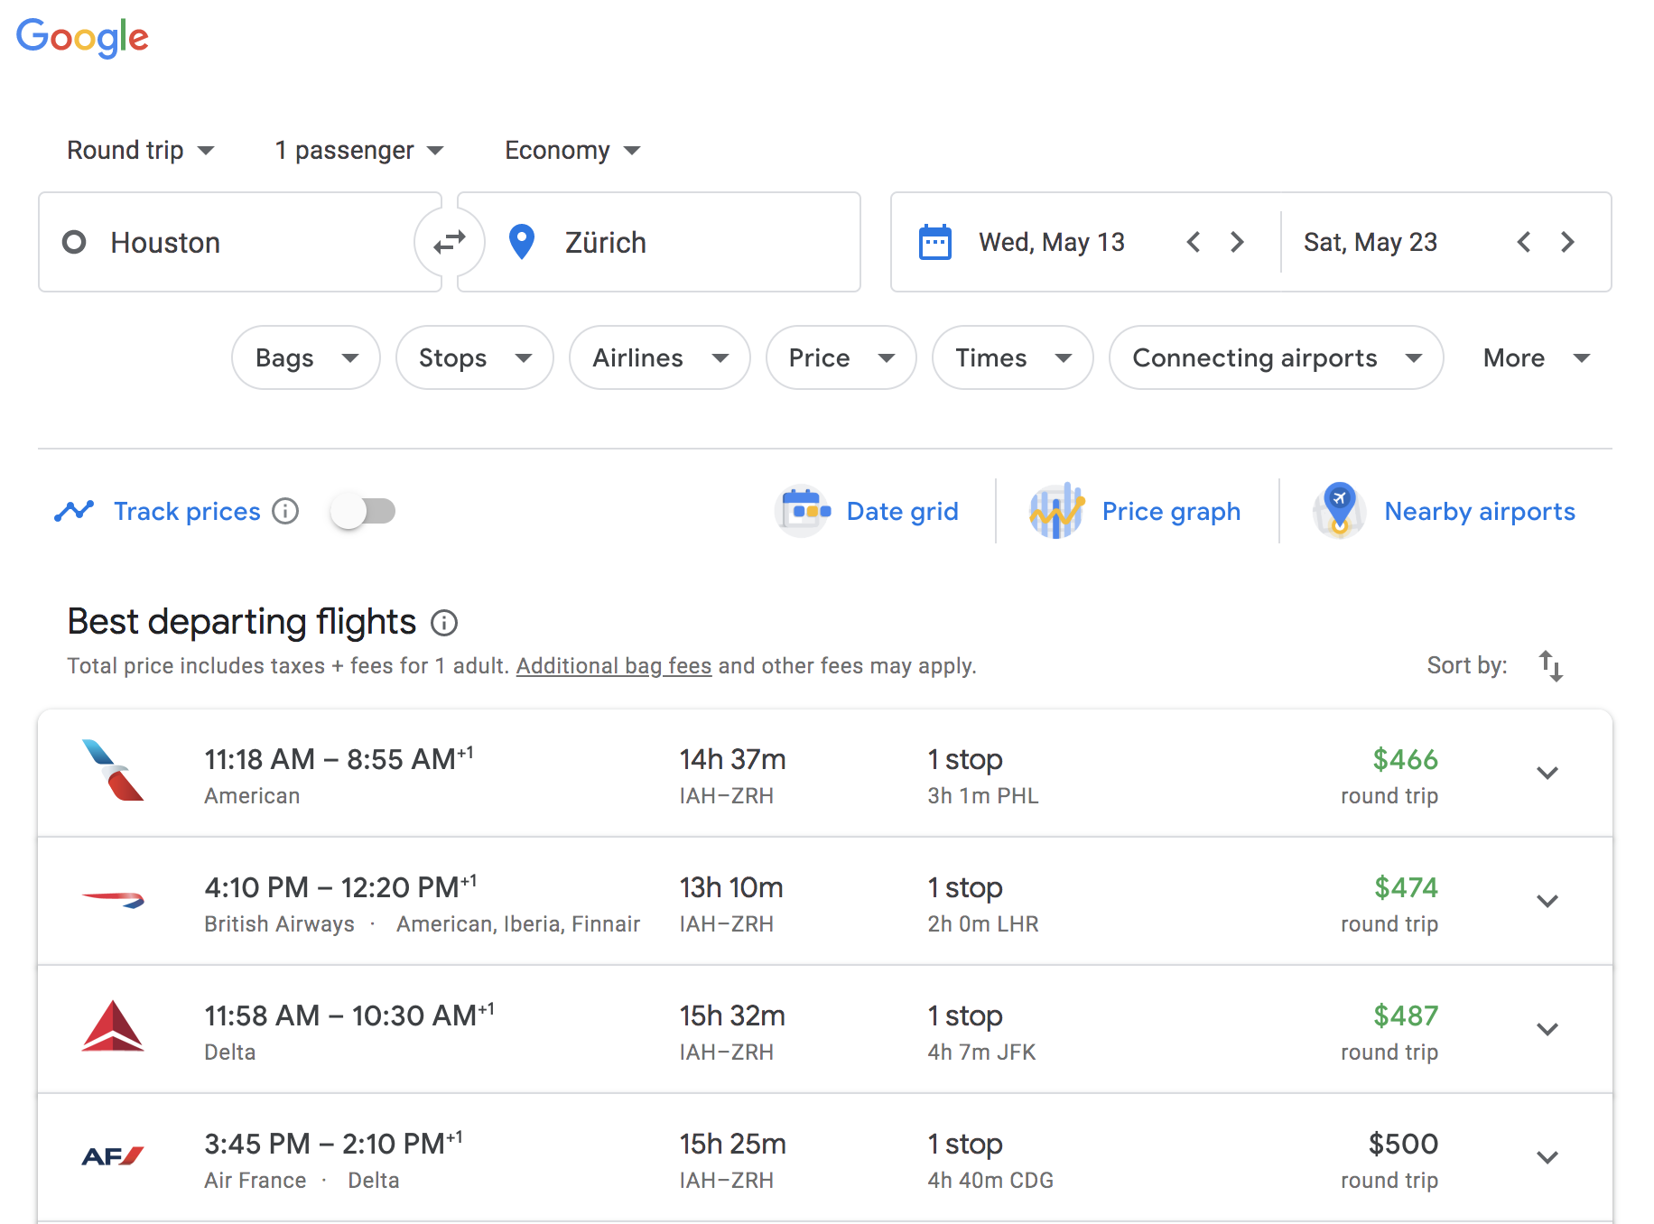This screenshot has width=1654, height=1224.
Task: Click the sort order arrows icon
Action: pos(1550,666)
